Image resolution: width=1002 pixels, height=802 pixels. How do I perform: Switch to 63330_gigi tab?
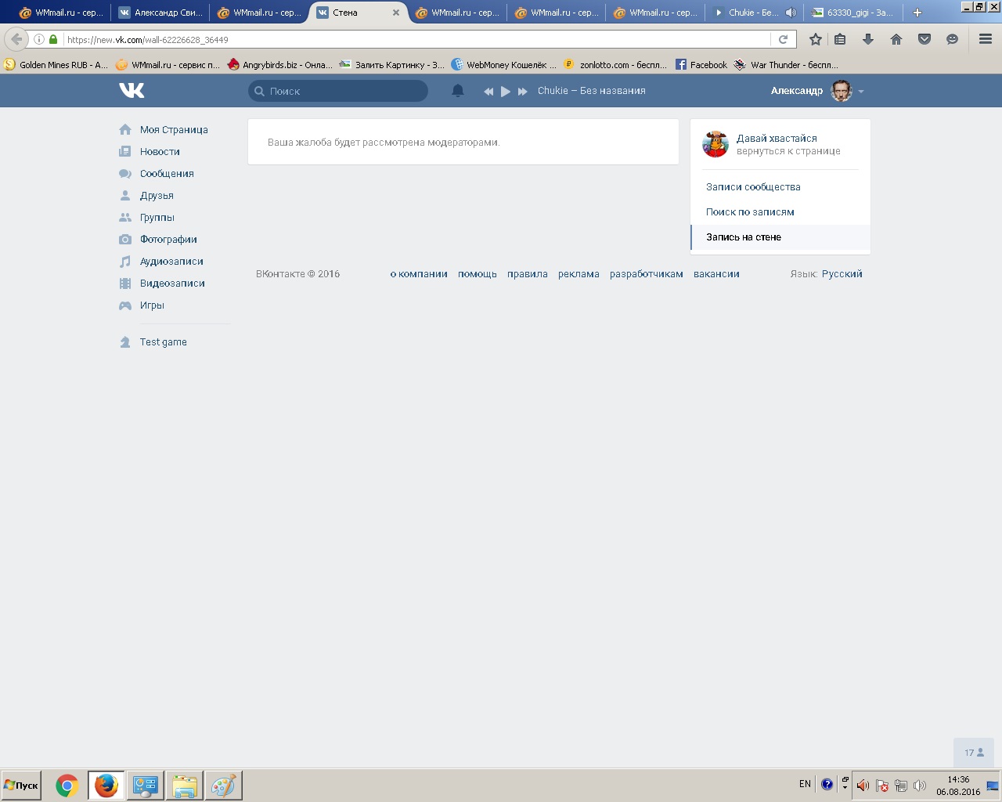853,13
